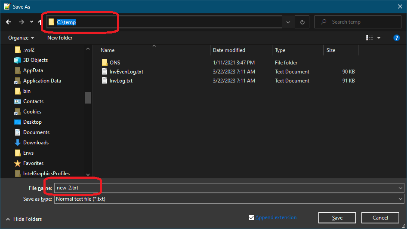Go to Downloads in navigation pane
The height and width of the screenshot is (229, 407).
coord(36,143)
